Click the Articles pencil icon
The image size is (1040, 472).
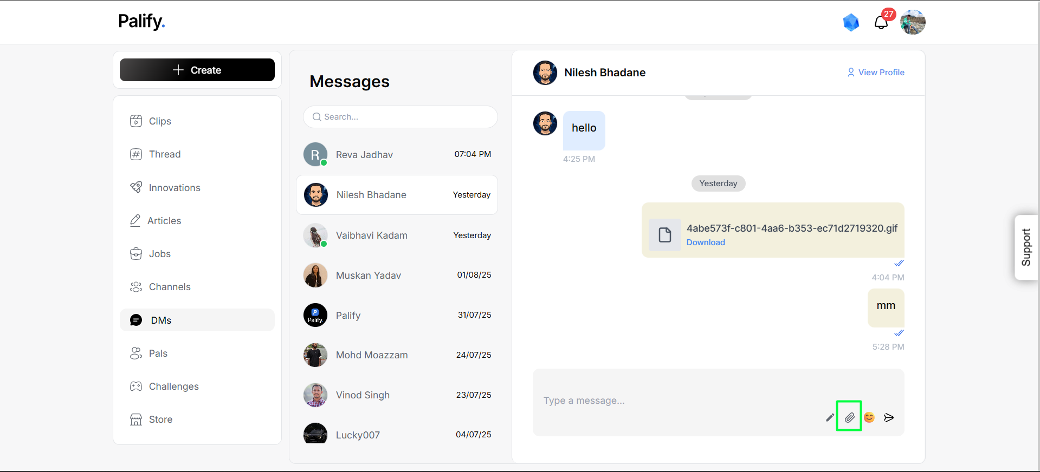tap(135, 220)
